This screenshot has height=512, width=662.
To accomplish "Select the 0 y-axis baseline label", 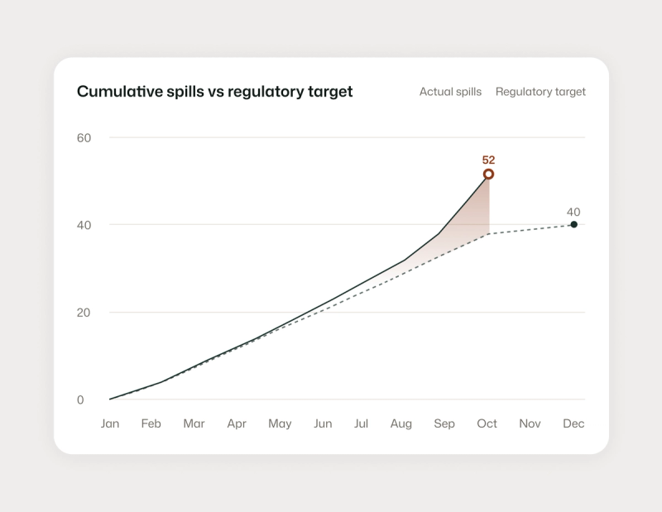I will coord(80,400).
